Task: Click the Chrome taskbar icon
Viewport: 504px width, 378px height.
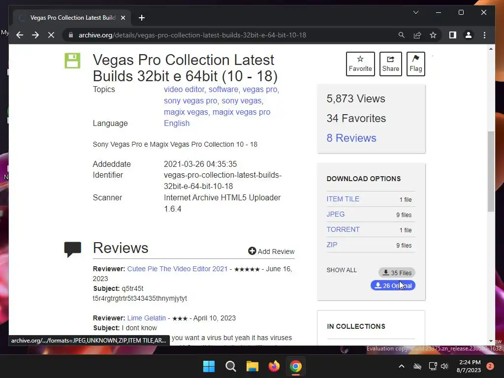Action: click(296, 366)
